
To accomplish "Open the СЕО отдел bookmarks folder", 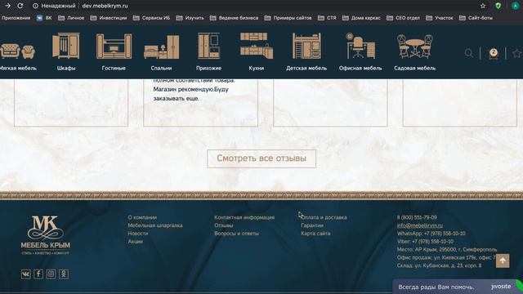I will coord(403,18).
